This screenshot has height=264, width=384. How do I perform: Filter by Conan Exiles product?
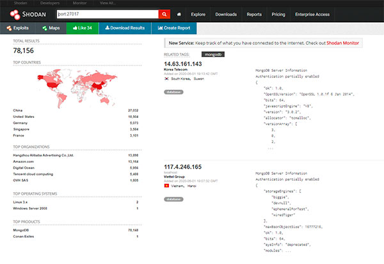(x=24, y=236)
